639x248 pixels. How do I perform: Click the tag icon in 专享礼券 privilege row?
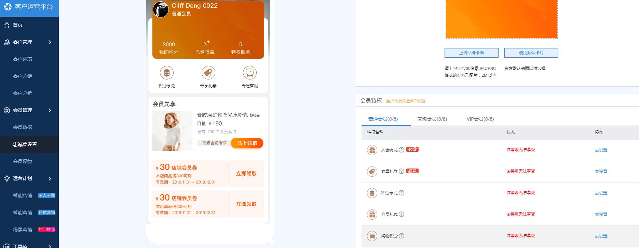pyautogui.click(x=372, y=171)
